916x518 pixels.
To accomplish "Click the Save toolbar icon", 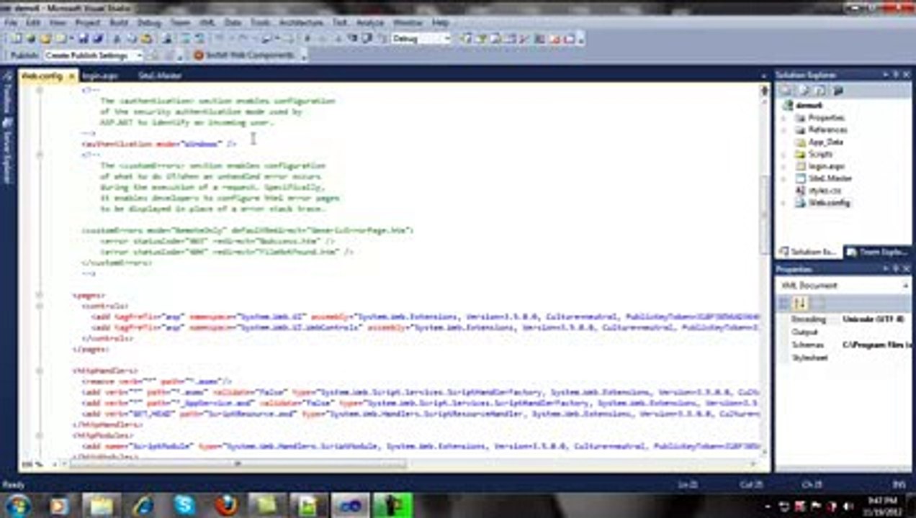I will click(x=85, y=39).
